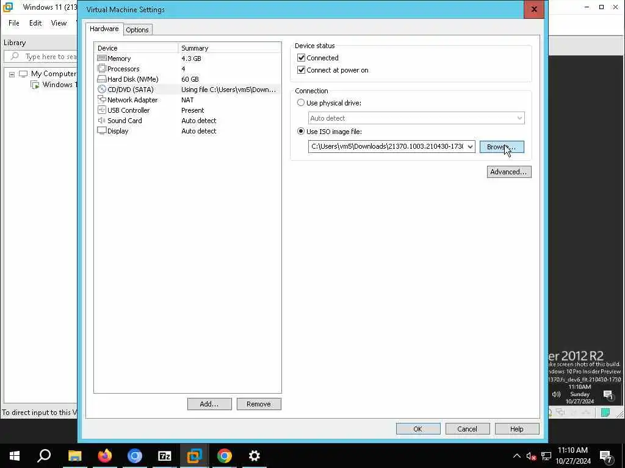Image resolution: width=625 pixels, height=468 pixels.
Task: Toggle Connect at power on checkbox
Action: (302, 70)
